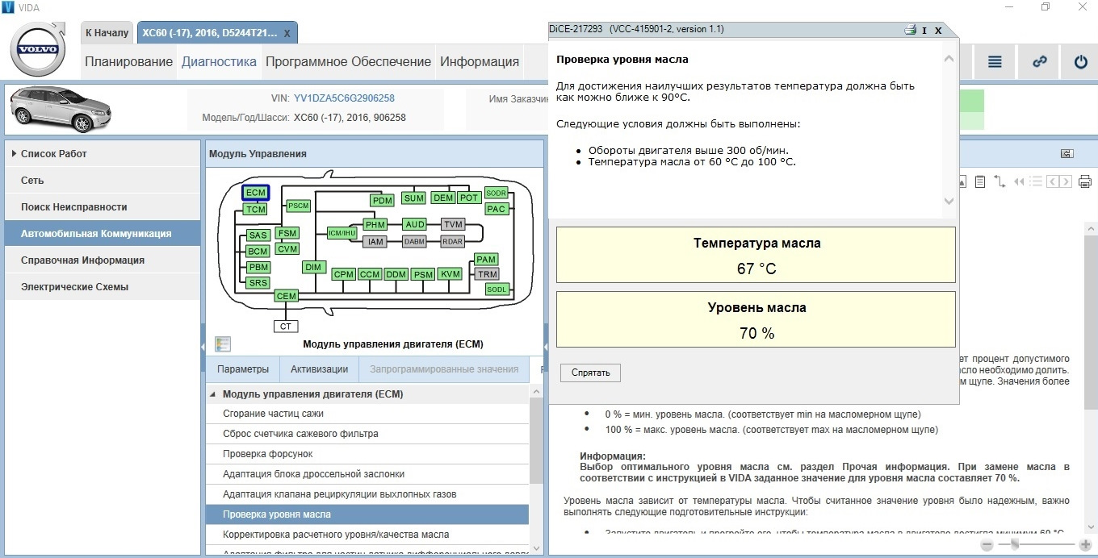Select the BCM module in the diagram

pos(258,252)
